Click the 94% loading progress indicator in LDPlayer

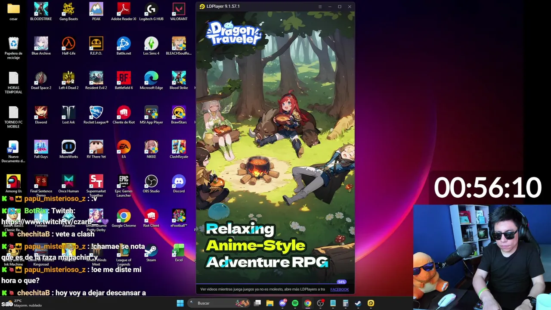[x=341, y=282]
